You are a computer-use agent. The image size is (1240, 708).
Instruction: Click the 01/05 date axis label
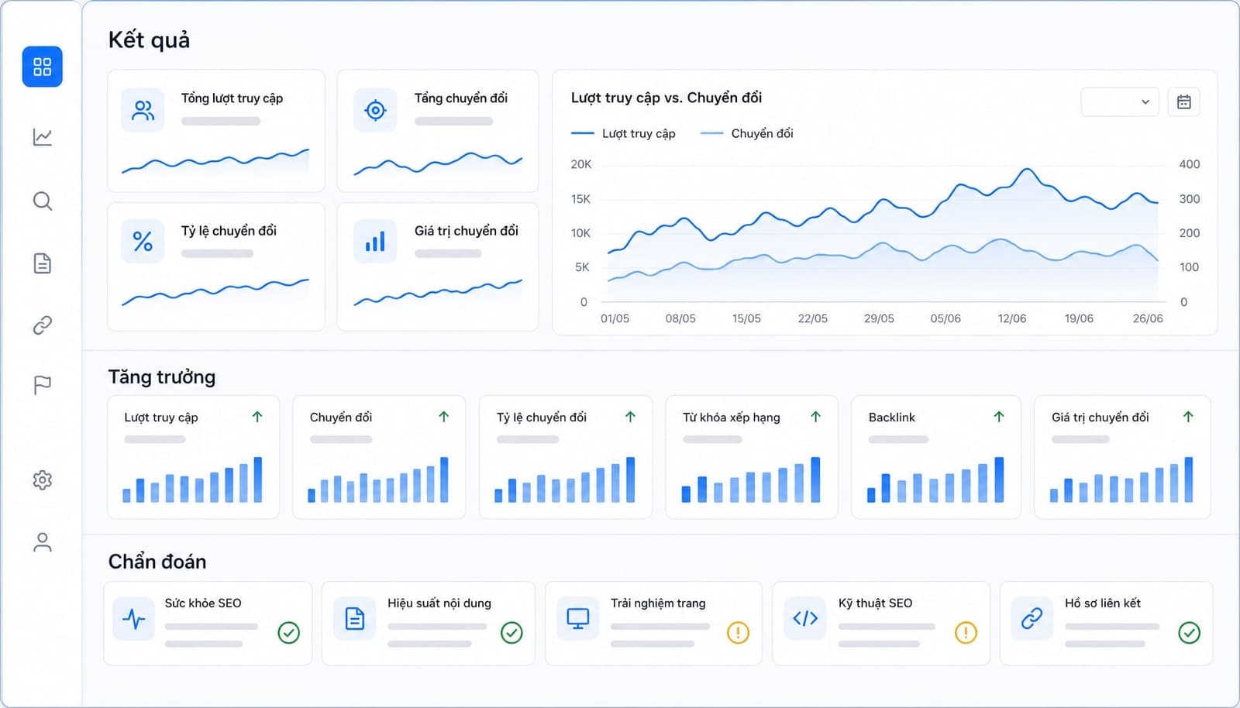pos(615,318)
